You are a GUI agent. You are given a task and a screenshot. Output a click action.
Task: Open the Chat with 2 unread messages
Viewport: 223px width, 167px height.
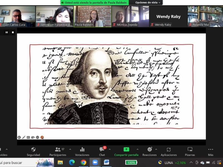[x=102, y=151]
